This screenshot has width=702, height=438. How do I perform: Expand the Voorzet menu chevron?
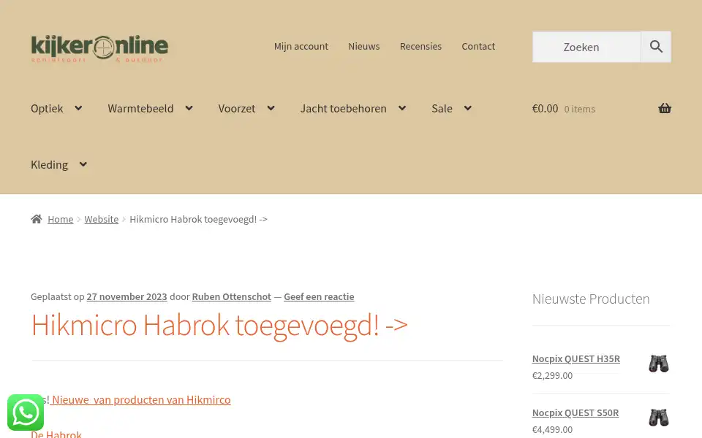271,108
